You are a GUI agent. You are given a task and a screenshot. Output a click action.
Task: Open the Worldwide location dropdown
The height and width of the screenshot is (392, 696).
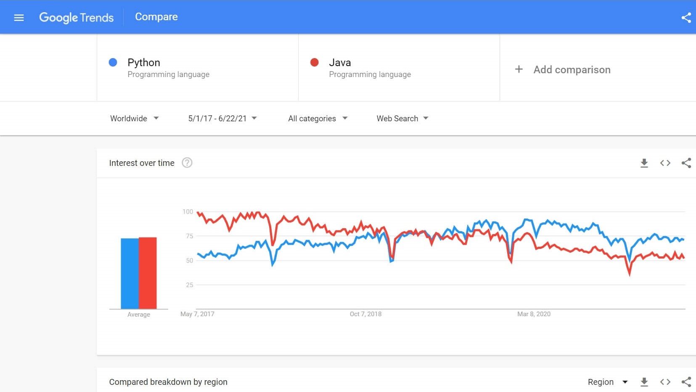click(134, 118)
